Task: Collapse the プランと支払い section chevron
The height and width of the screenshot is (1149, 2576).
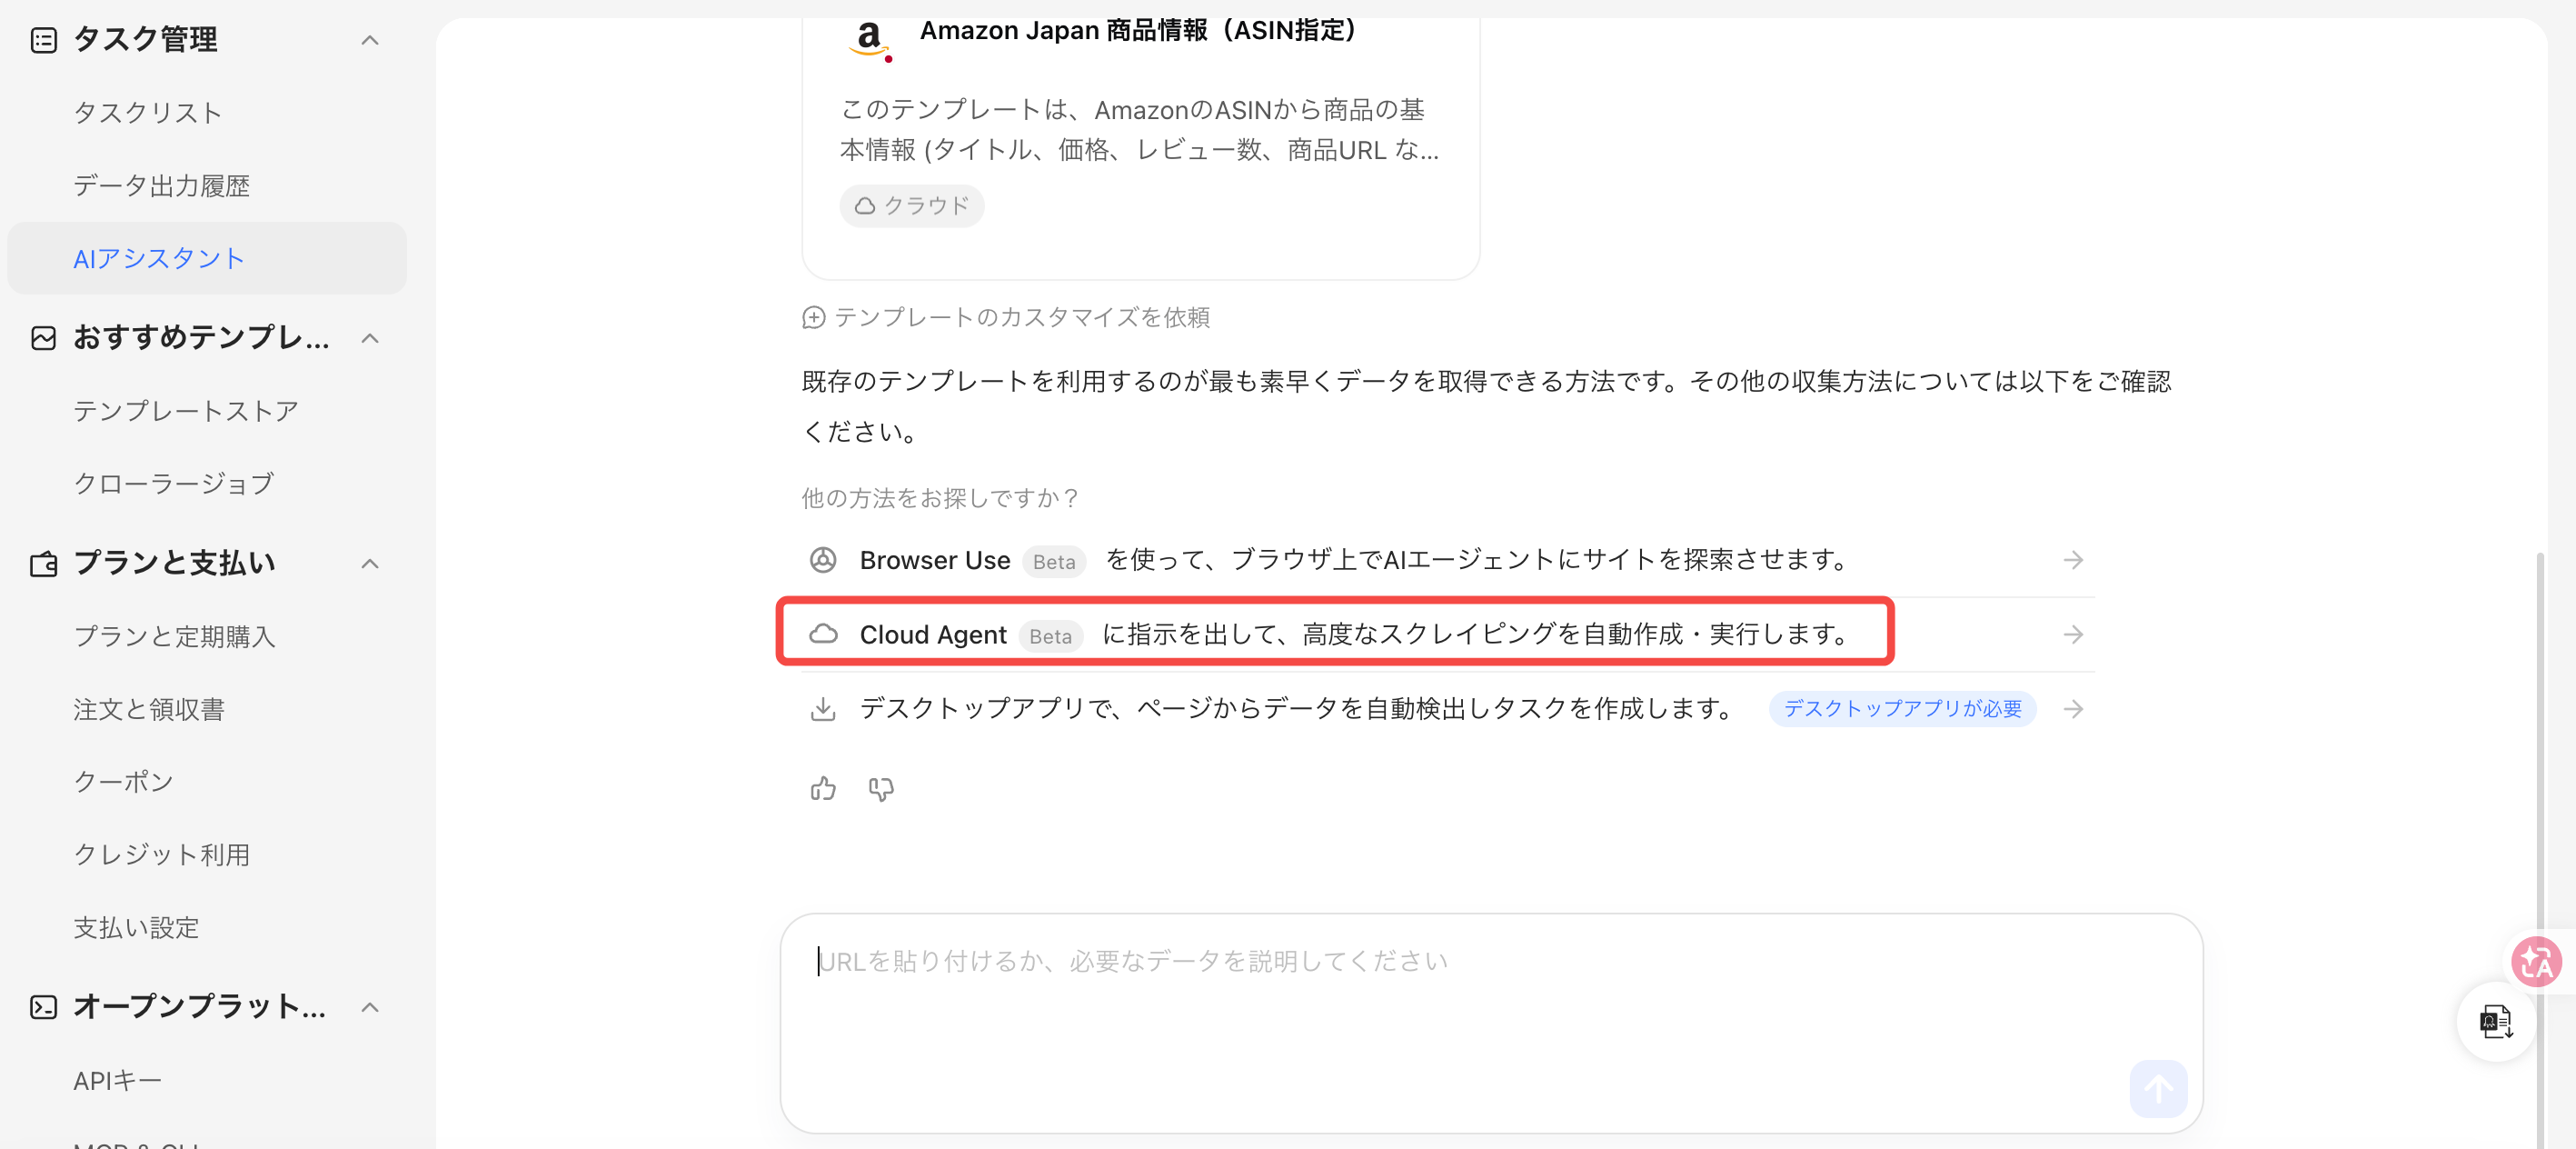Action: (x=370, y=564)
